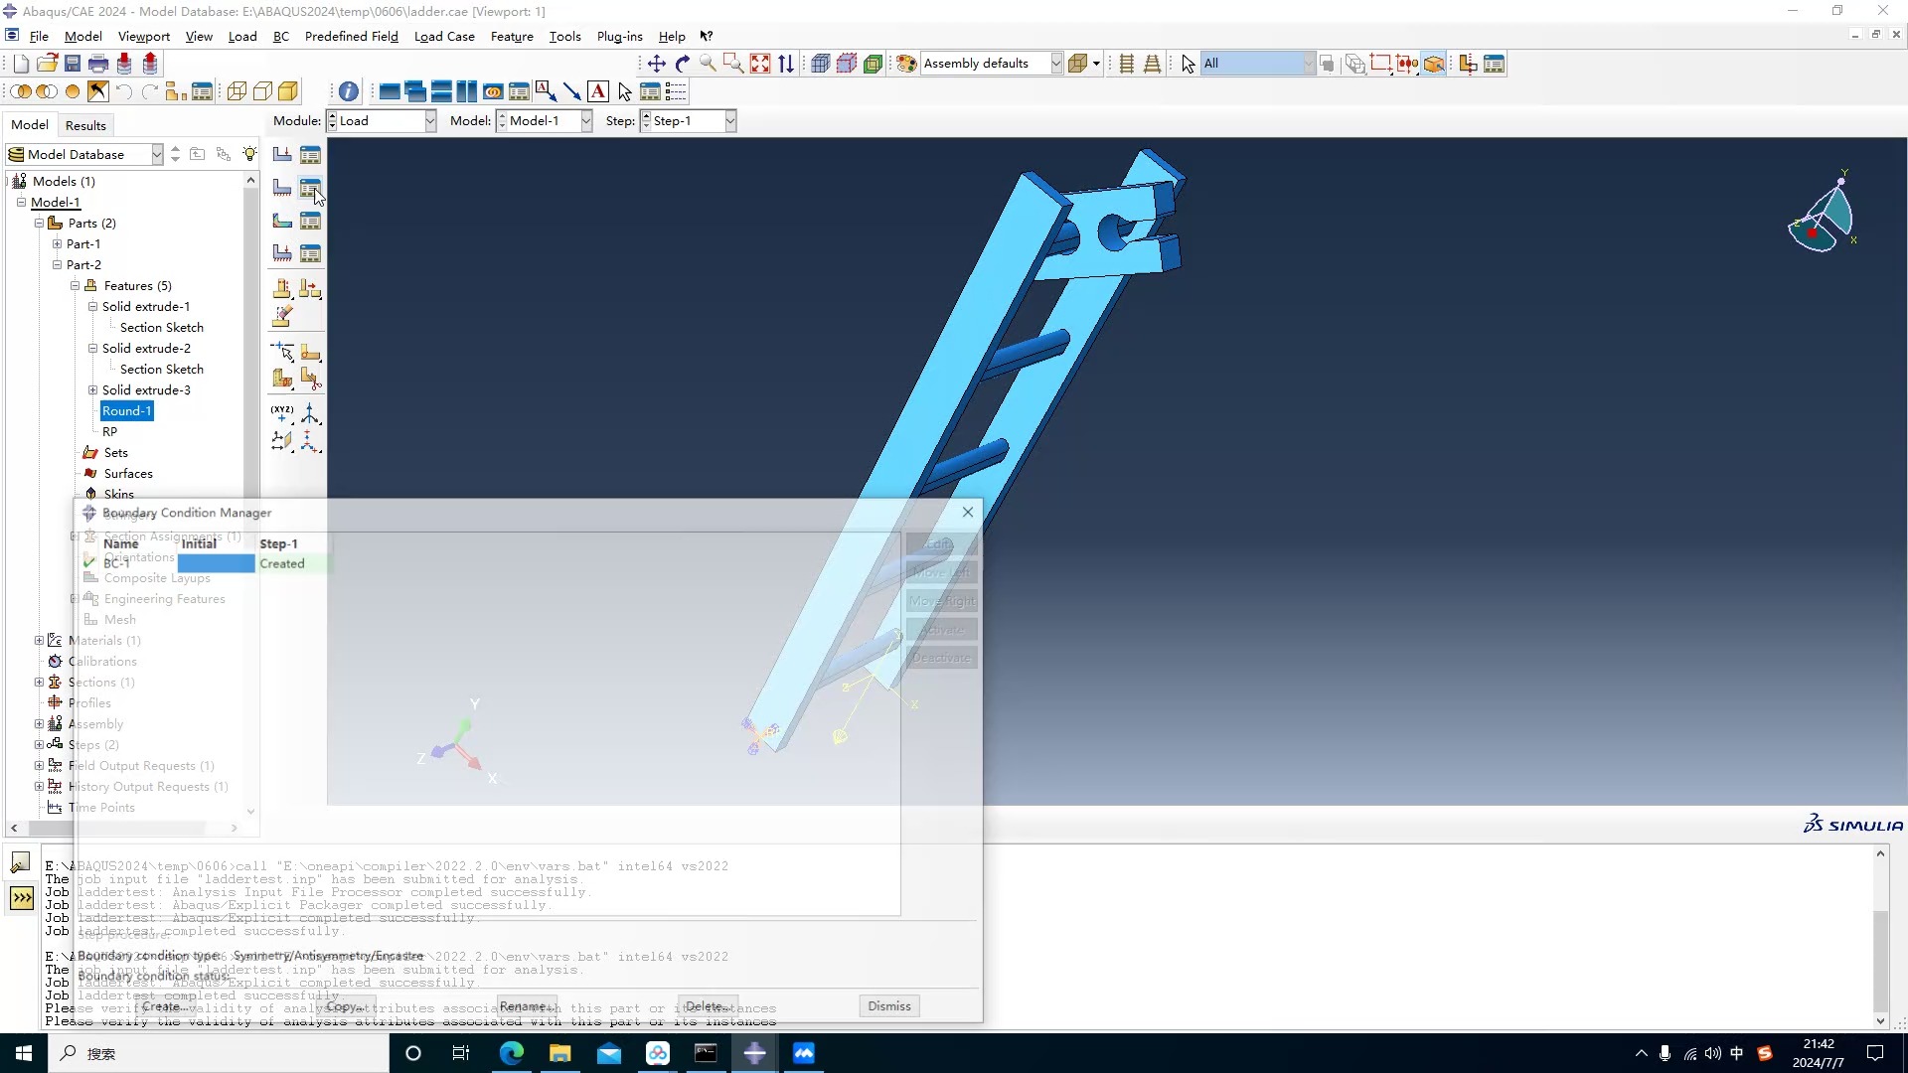Click the lightbulb tip icon in model tree
Image resolution: width=1908 pixels, height=1073 pixels.
click(x=249, y=154)
